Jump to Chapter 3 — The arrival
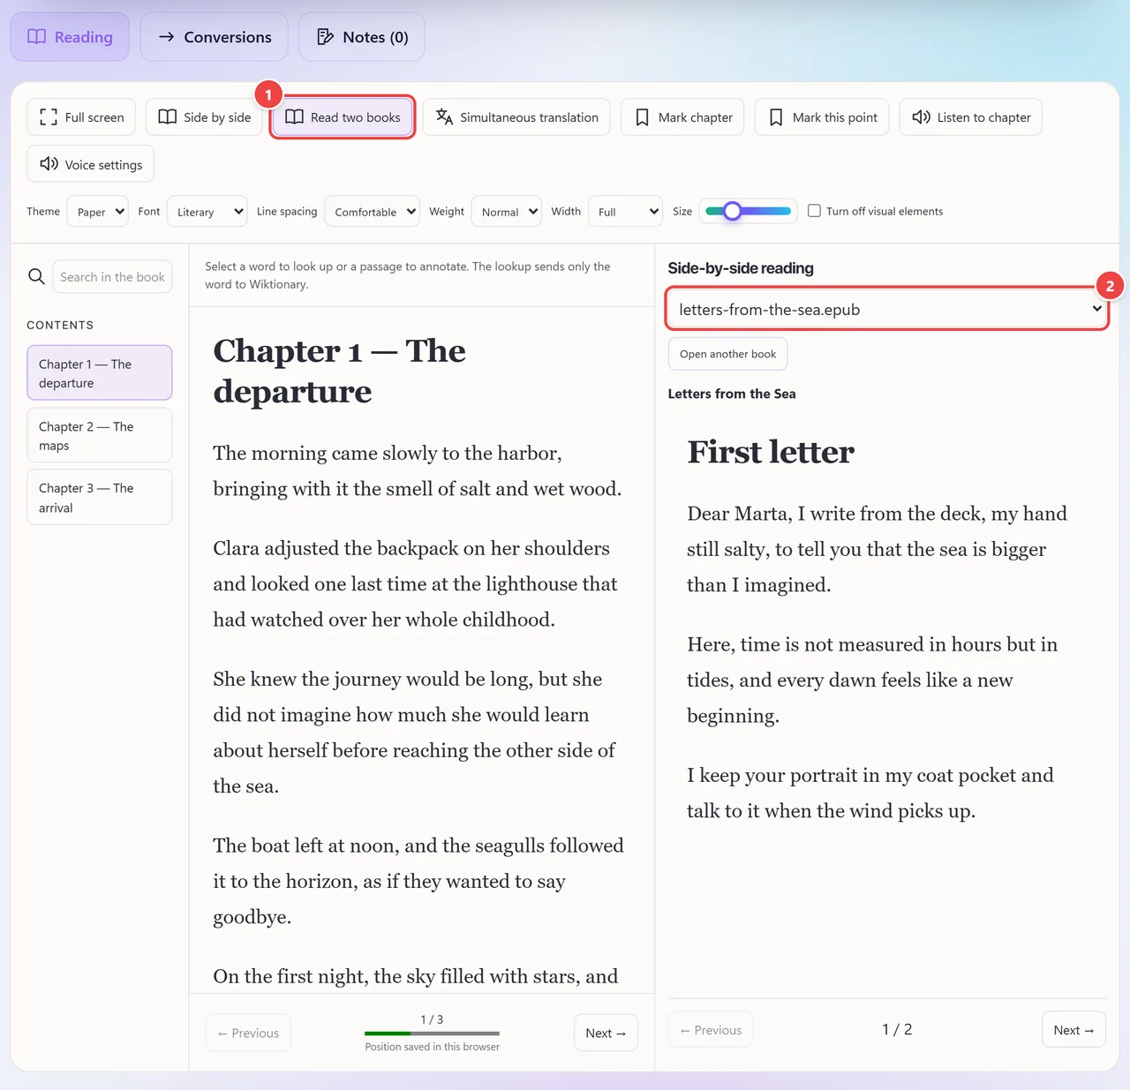The width and height of the screenshot is (1130, 1090). [x=100, y=498]
